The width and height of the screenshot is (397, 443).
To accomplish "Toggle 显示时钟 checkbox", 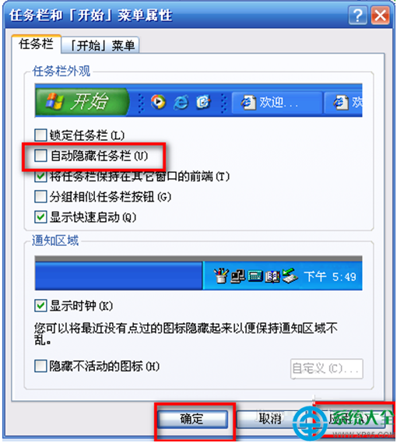I will point(40,306).
